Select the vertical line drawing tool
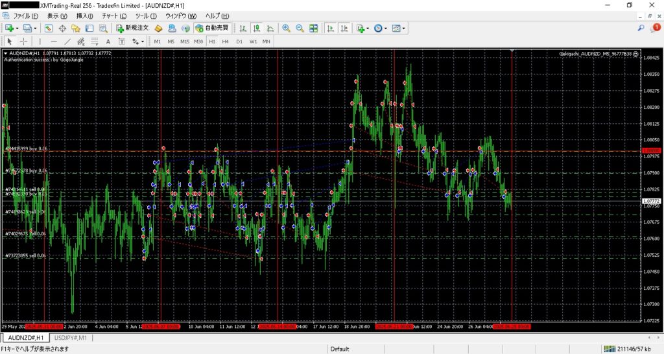Viewport: 664px width, 354px height. [40, 41]
